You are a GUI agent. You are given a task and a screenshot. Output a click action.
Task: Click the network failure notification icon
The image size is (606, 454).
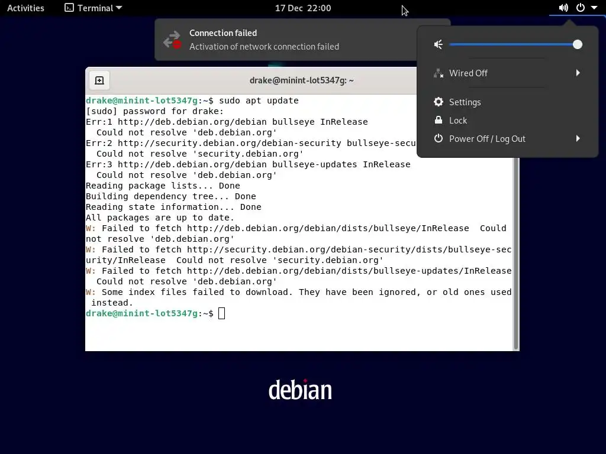coord(172,40)
